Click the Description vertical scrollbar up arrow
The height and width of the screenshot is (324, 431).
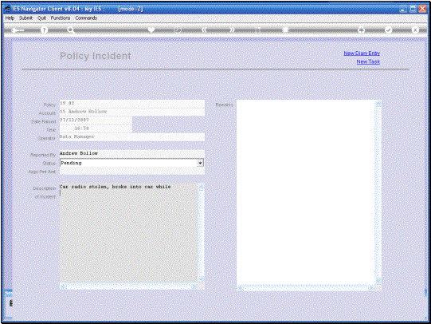coord(202,188)
